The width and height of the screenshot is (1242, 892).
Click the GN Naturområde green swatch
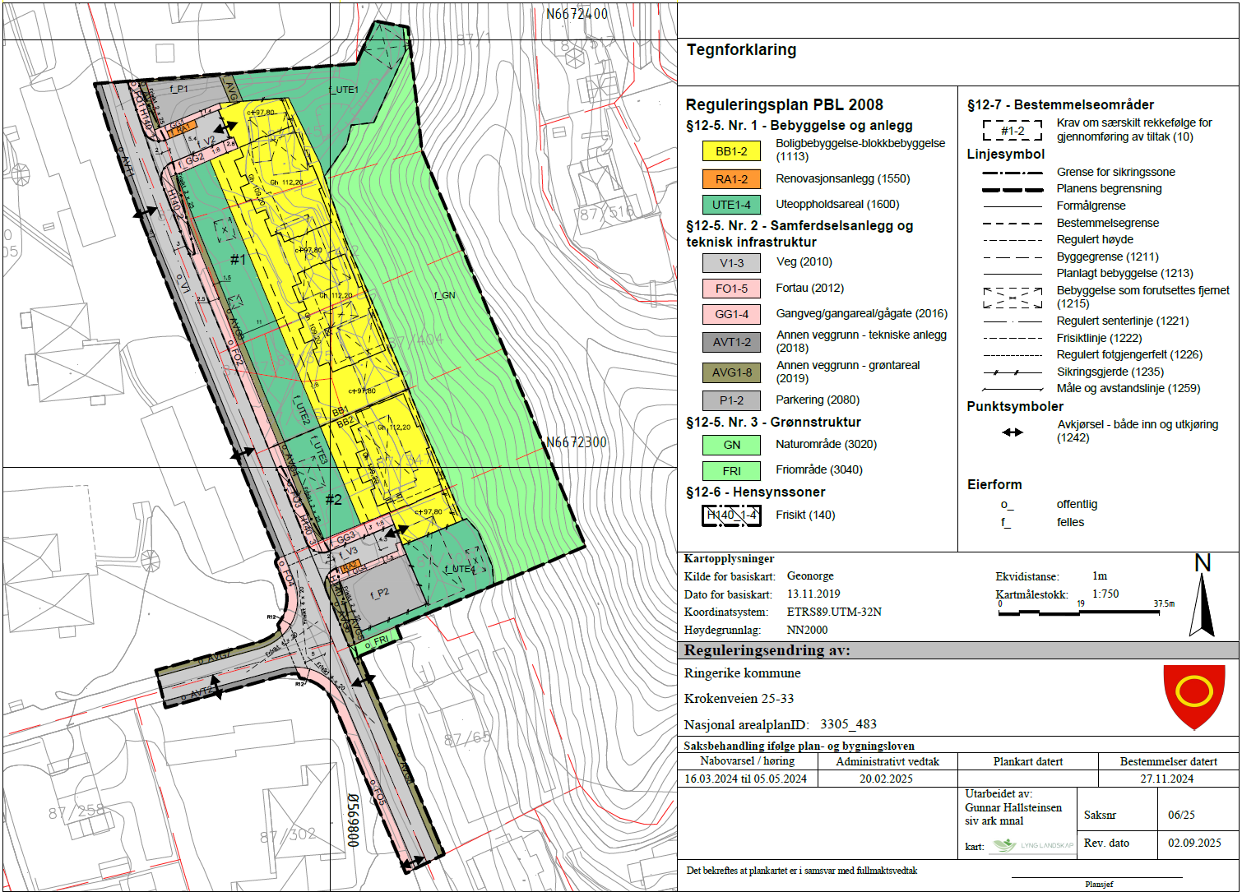click(x=731, y=445)
